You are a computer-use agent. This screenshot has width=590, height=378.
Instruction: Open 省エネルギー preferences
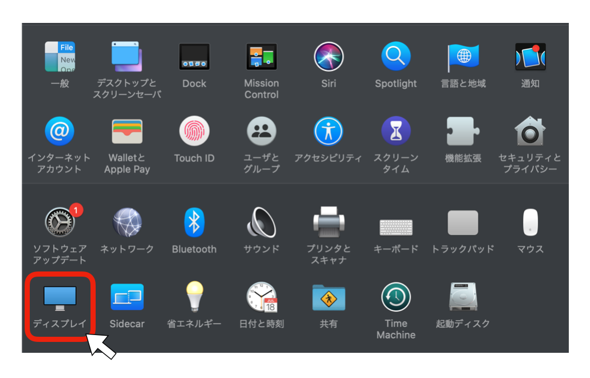click(195, 297)
